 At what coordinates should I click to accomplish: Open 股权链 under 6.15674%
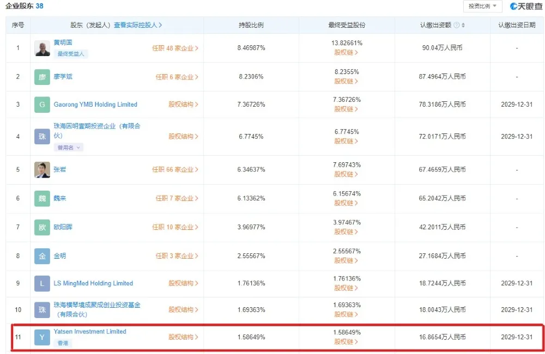point(346,203)
